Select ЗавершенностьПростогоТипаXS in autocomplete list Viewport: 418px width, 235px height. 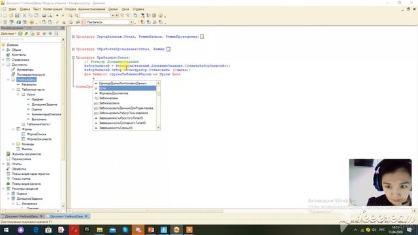(121, 118)
